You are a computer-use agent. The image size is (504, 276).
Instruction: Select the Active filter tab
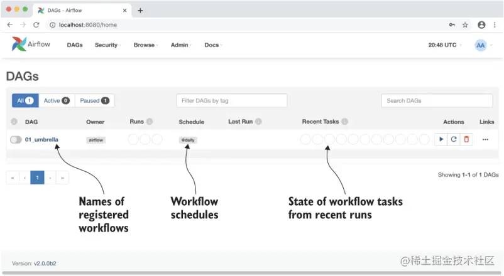pos(57,100)
